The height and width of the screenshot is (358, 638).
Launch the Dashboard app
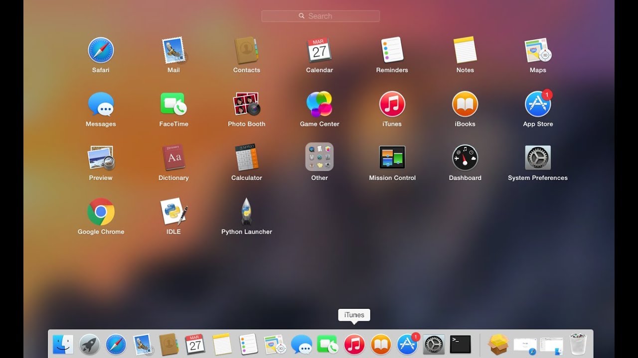(x=465, y=158)
